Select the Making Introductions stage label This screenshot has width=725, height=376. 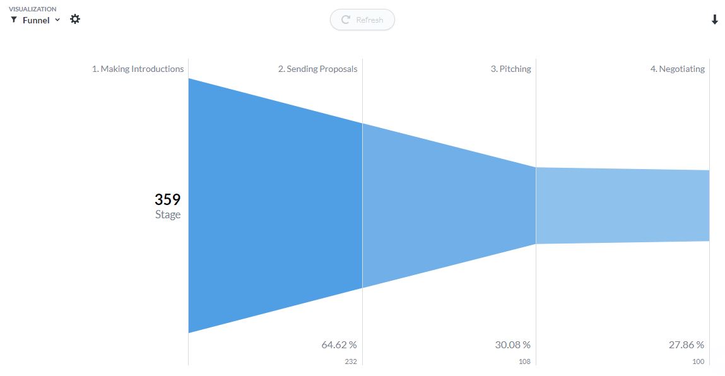[138, 69]
